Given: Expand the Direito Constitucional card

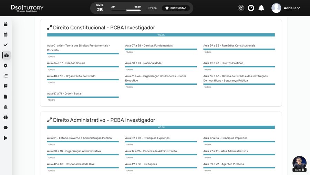Looking at the screenshot, I should point(49,28).
